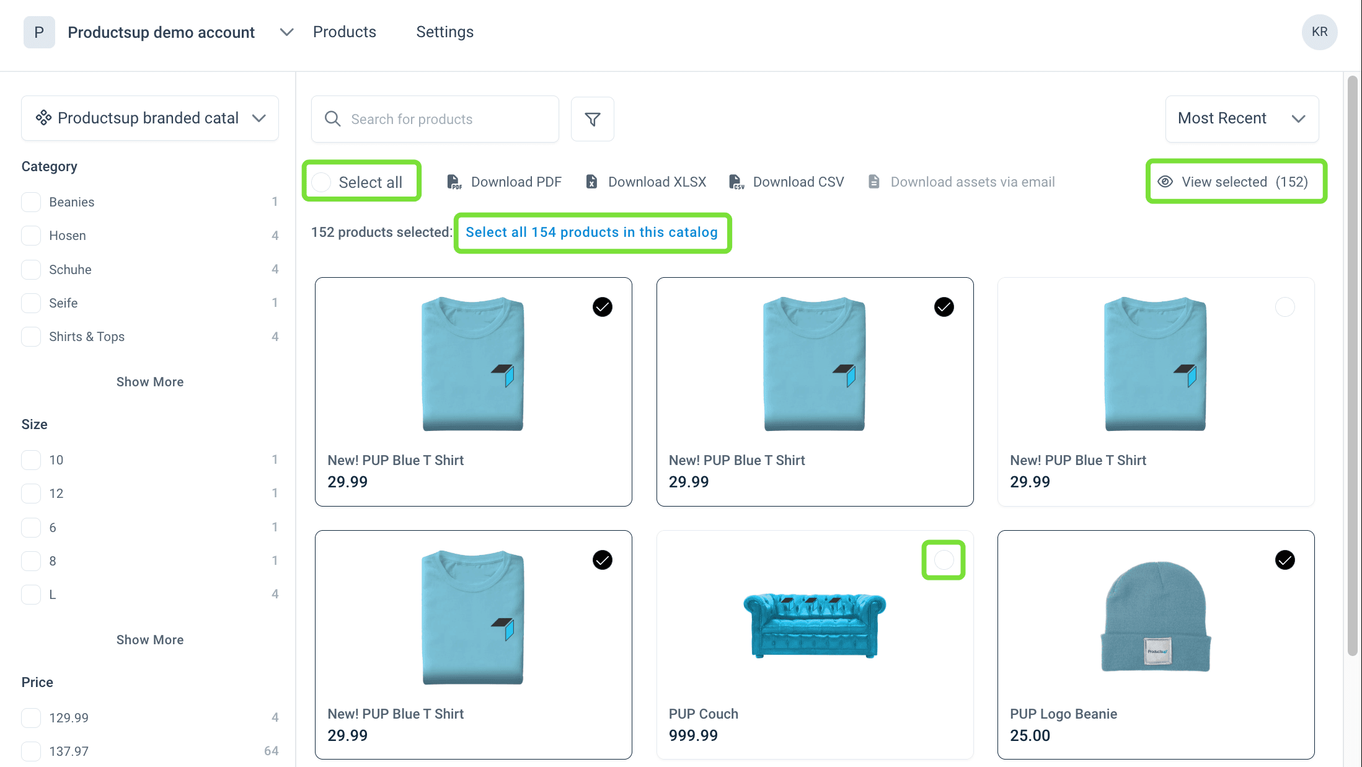Toggle the Select all radio circle
This screenshot has height=767, width=1362.
point(321,182)
